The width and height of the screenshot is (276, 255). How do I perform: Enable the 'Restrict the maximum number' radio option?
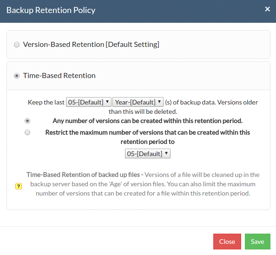27,132
